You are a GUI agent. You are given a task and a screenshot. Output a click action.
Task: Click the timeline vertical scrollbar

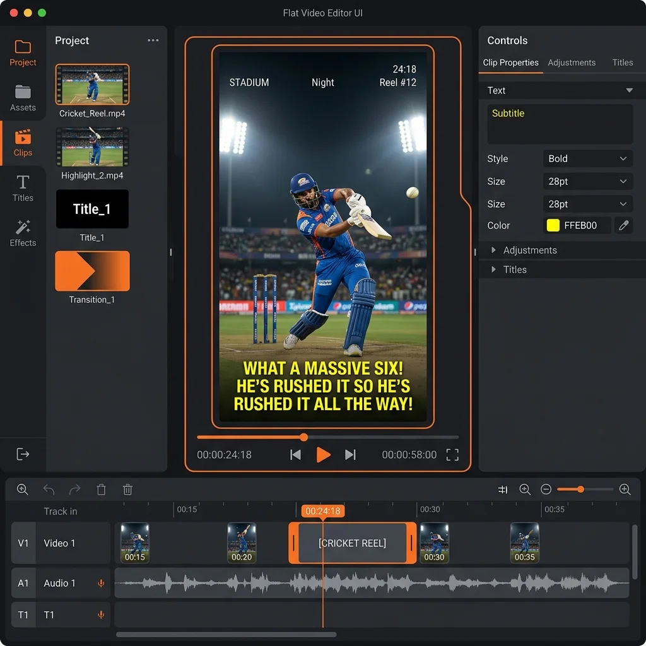click(635, 551)
